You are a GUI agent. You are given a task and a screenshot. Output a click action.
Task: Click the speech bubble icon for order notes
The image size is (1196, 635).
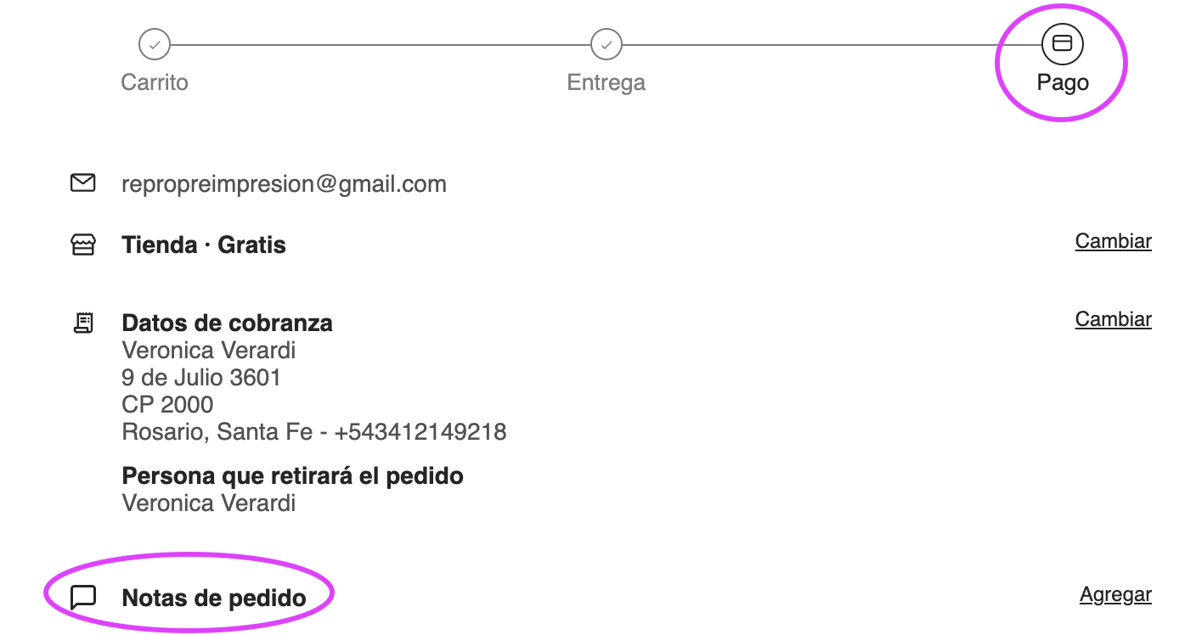pyautogui.click(x=82, y=598)
